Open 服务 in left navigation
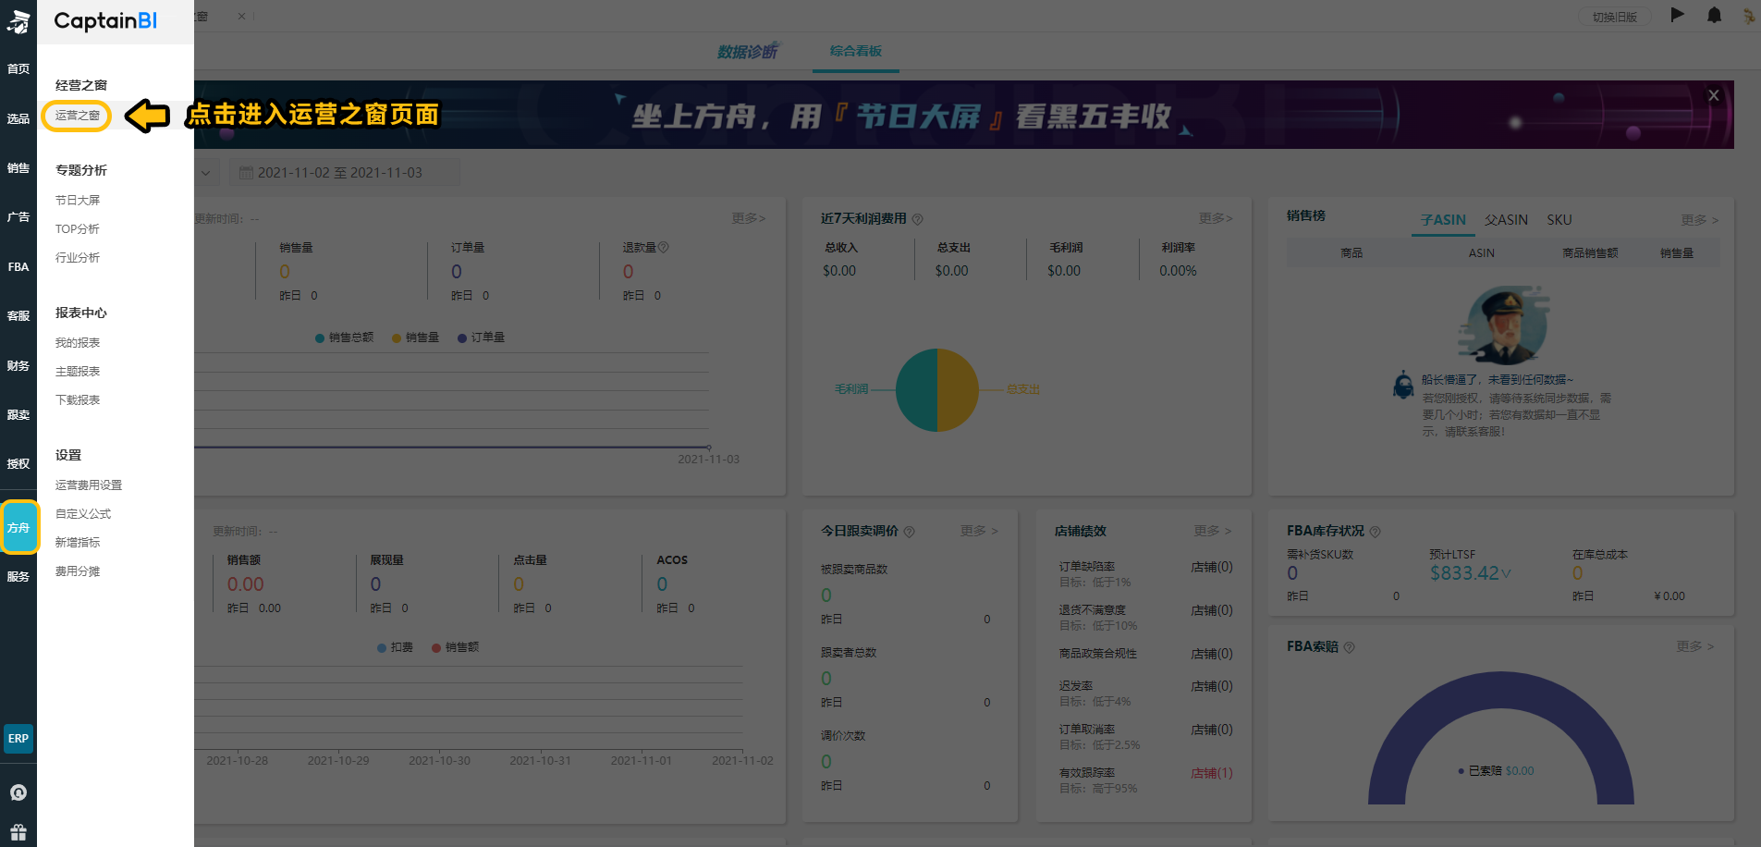 click(x=18, y=577)
